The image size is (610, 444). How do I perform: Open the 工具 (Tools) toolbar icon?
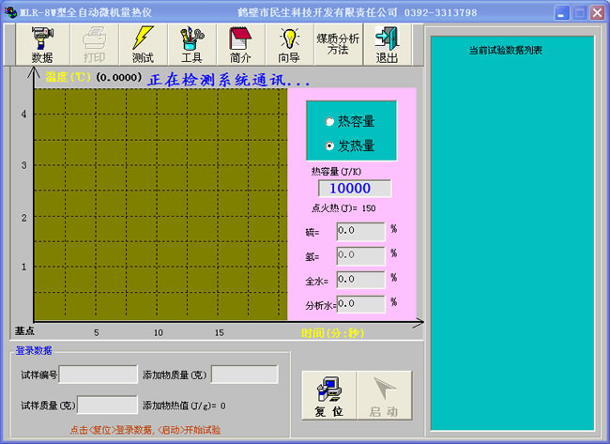[191, 44]
